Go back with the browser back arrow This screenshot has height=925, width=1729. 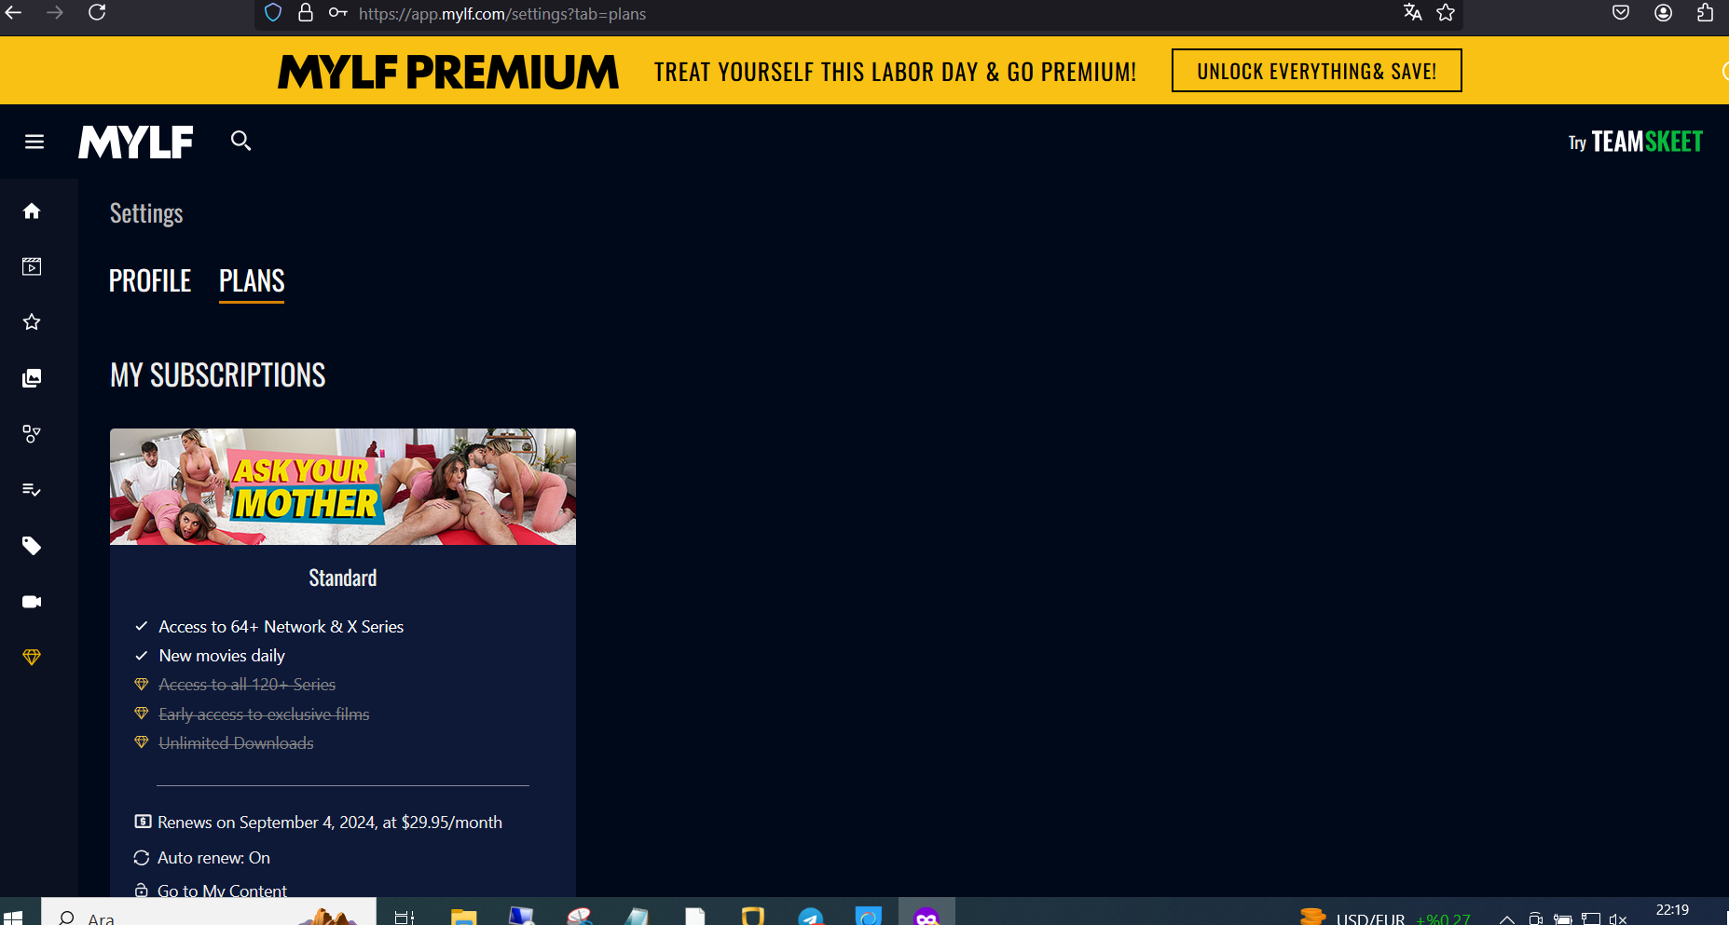[13, 13]
